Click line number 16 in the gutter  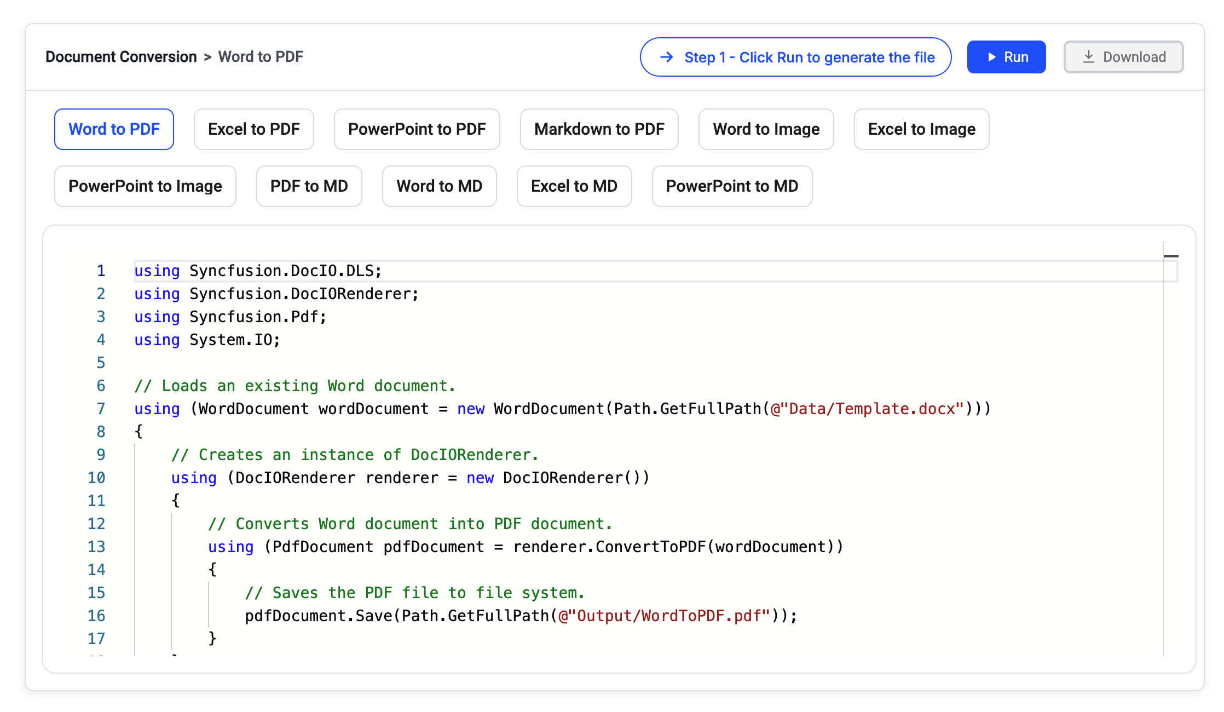(96, 616)
